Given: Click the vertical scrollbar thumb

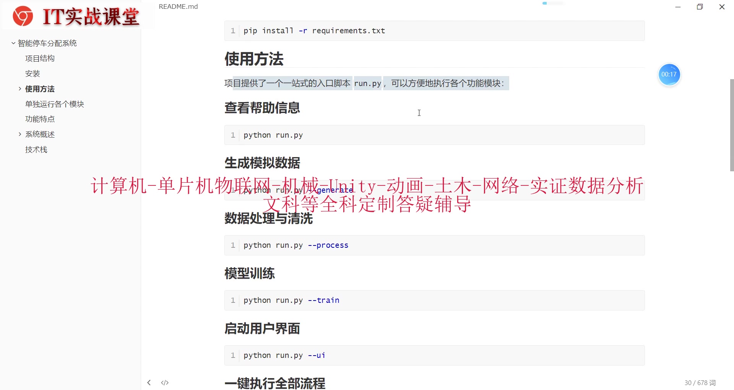Looking at the screenshot, I should [x=732, y=125].
